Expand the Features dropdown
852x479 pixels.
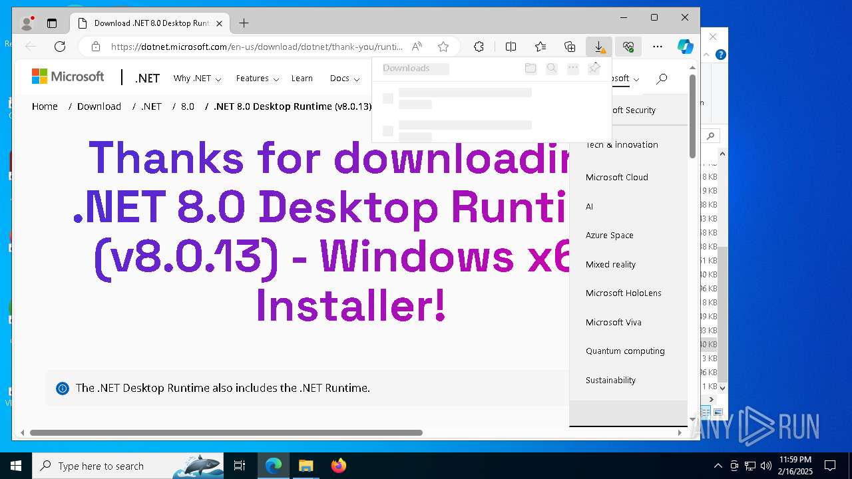[258, 79]
